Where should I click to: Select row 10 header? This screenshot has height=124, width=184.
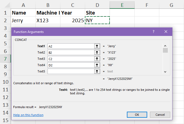[5, 82]
